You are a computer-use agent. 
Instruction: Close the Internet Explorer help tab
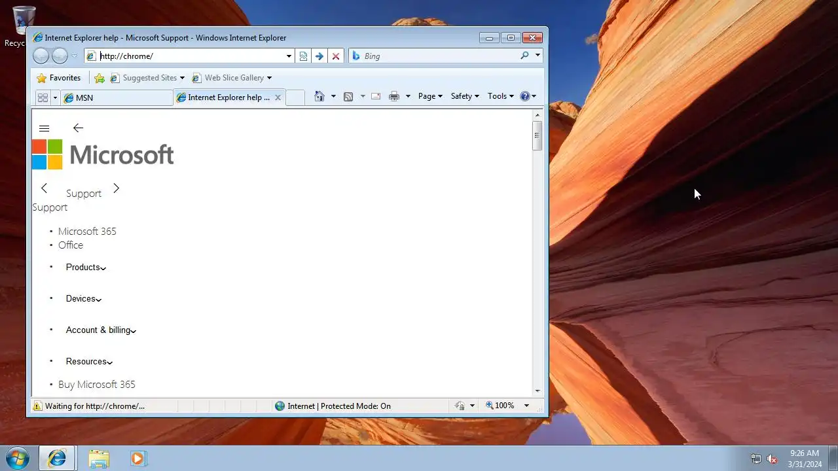(x=278, y=97)
